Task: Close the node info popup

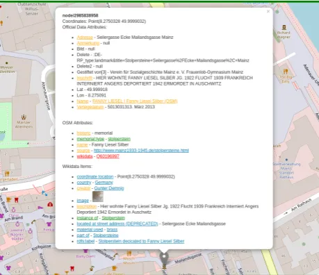Action: (268, 11)
